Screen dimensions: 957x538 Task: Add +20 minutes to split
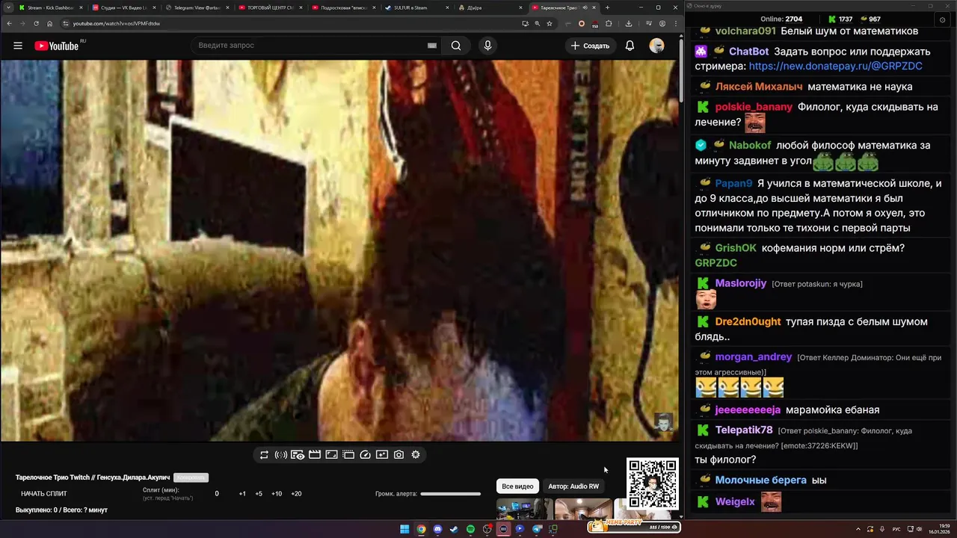296,494
